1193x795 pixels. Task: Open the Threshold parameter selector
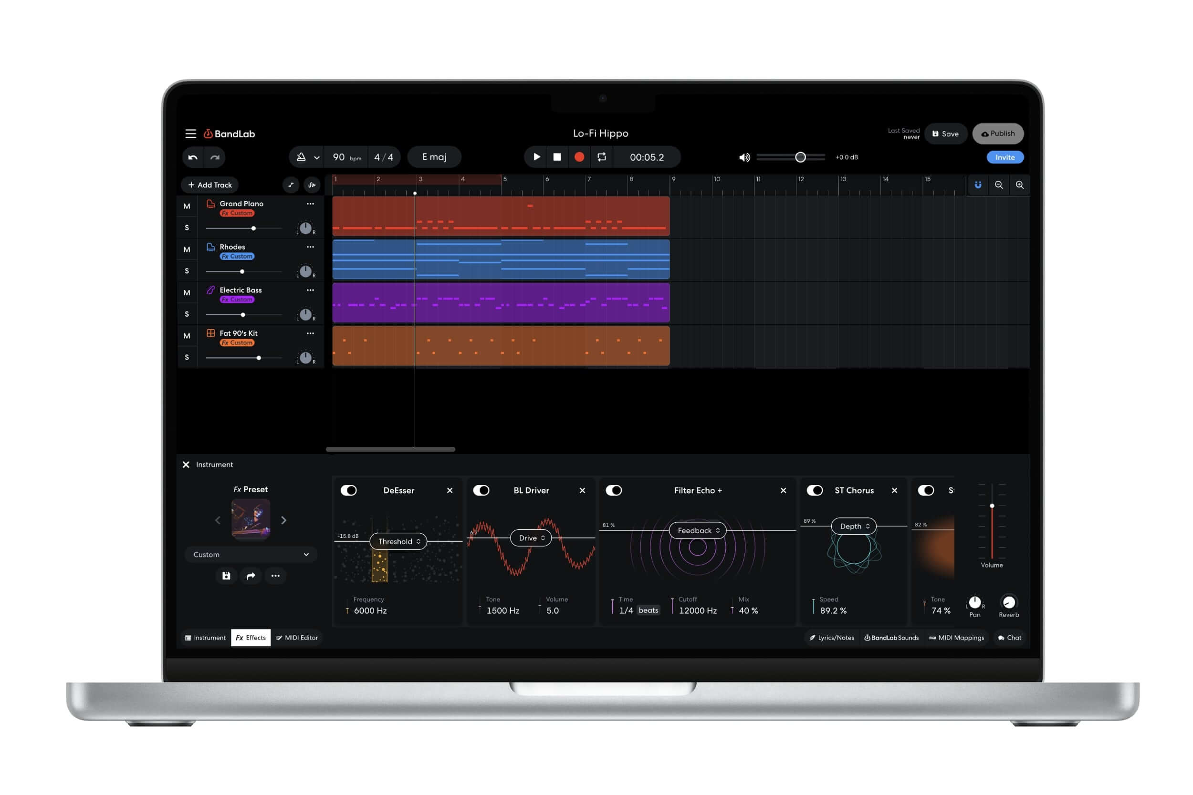(x=398, y=541)
